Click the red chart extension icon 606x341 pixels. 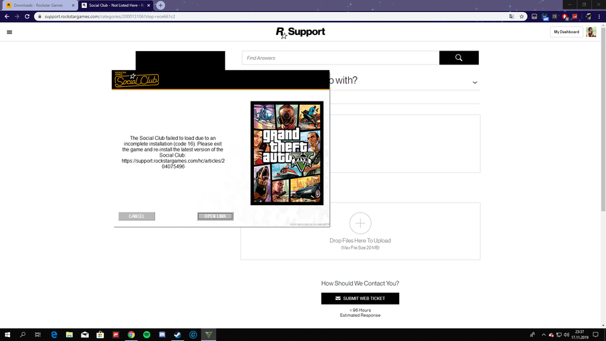tap(575, 16)
